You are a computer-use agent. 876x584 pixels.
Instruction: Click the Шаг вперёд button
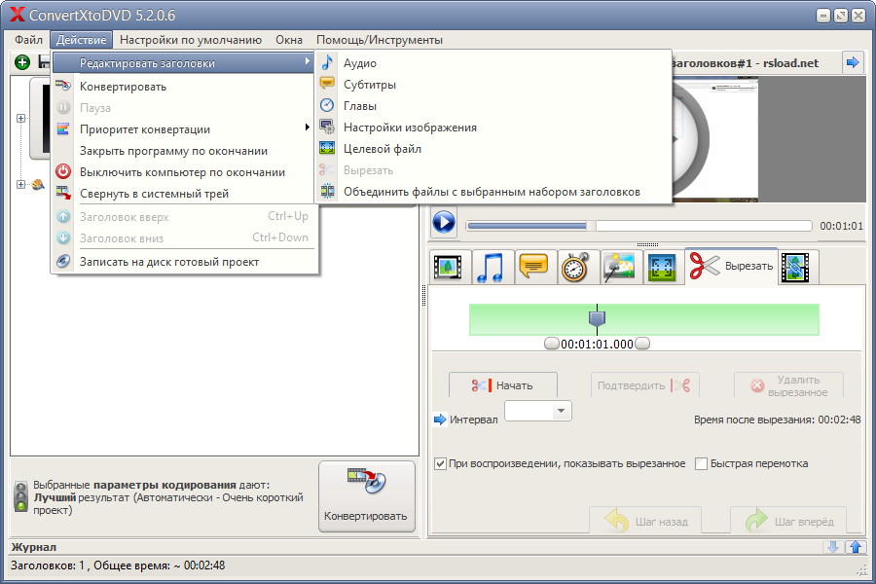[x=788, y=521]
